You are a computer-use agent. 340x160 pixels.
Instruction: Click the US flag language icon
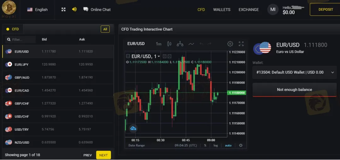[30, 9]
